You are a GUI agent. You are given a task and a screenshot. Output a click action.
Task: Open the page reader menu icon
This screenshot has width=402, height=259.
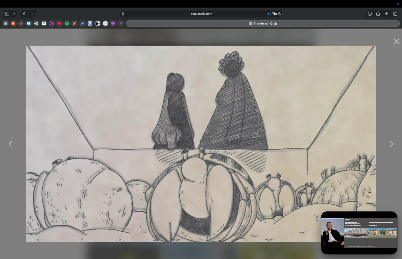coord(123,14)
